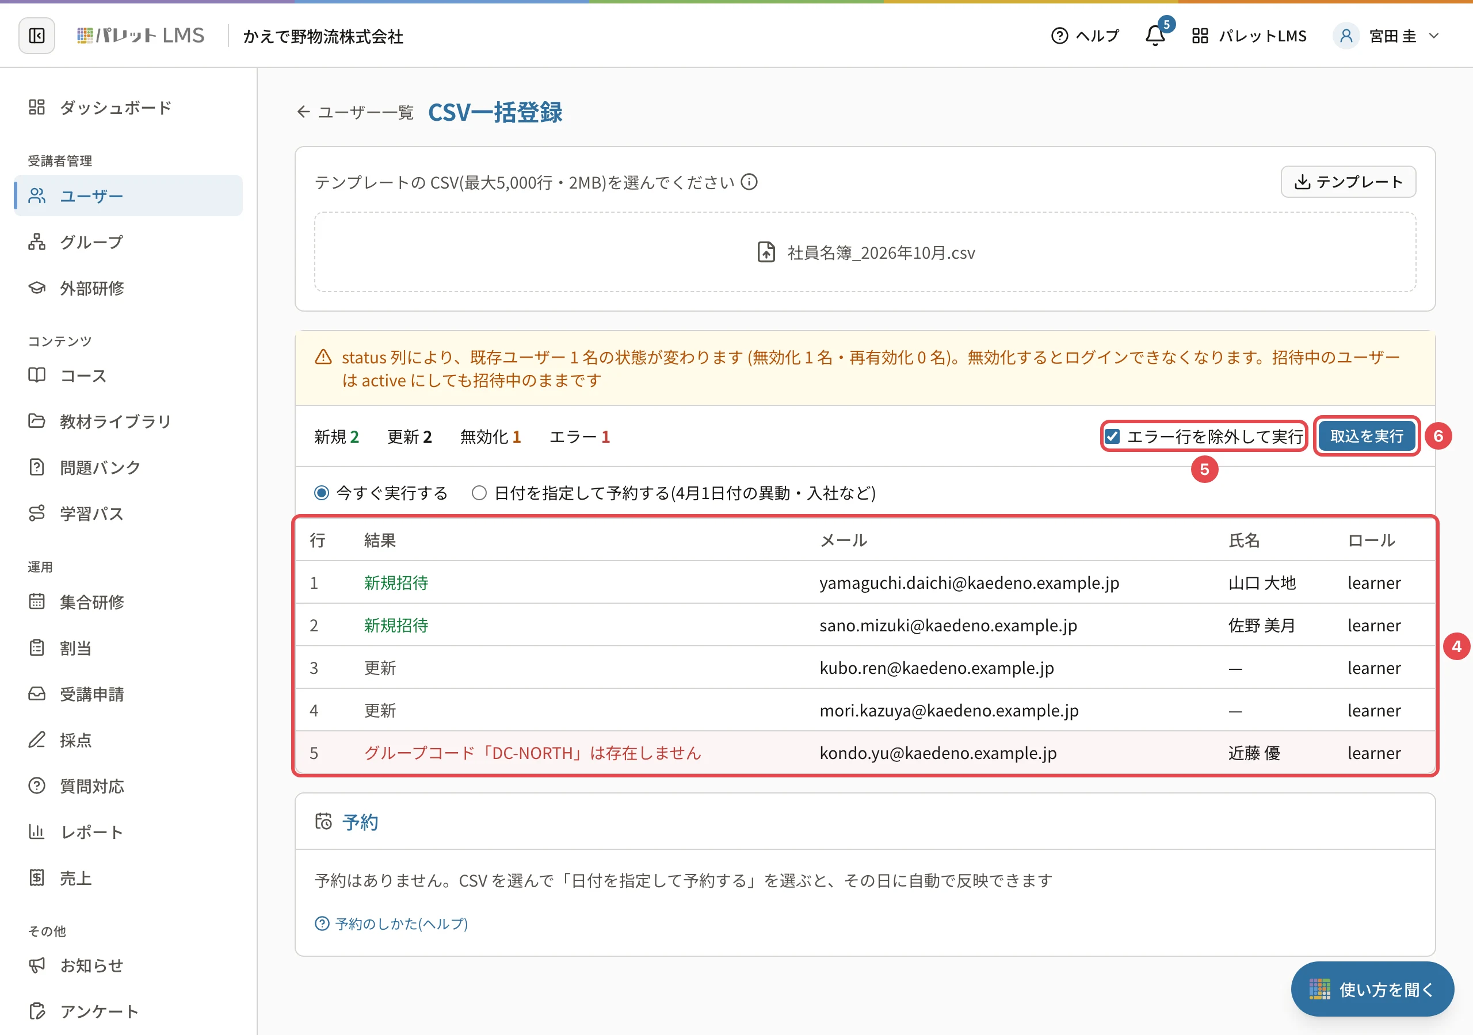Click the 割当 clipboard icon
This screenshot has height=1035, width=1473.
(37, 647)
